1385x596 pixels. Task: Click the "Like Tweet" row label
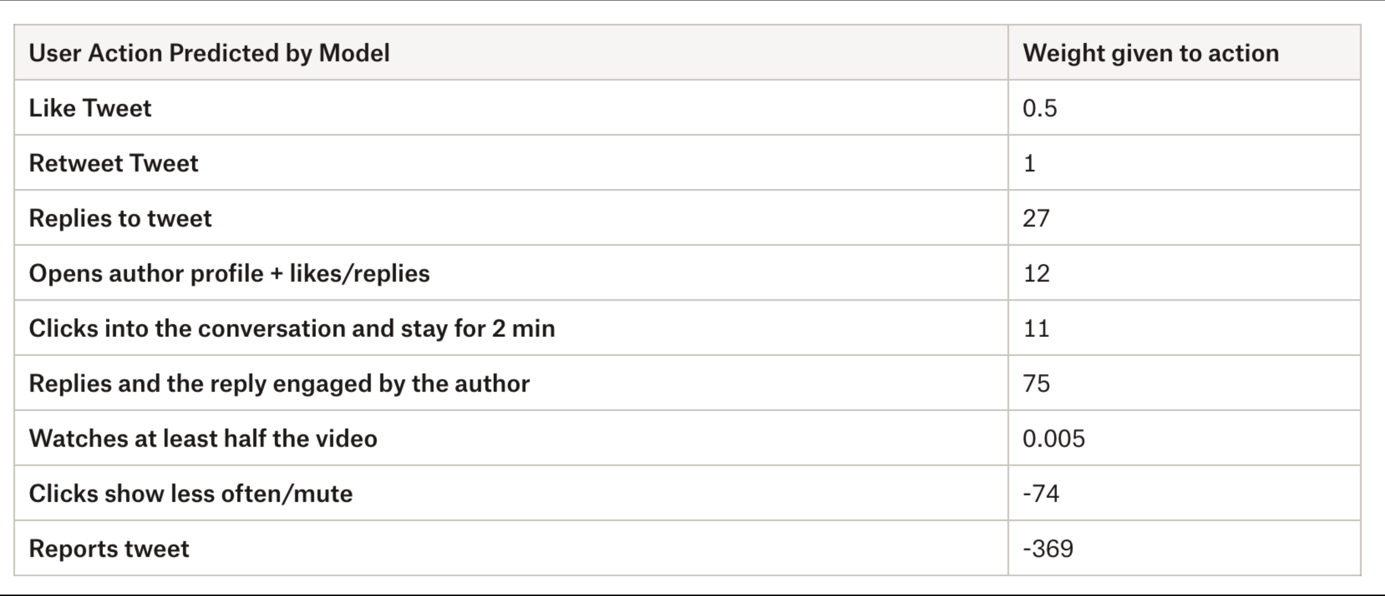tap(90, 108)
